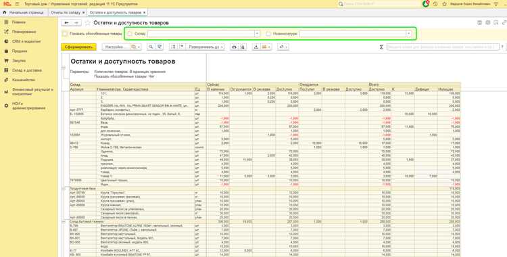The height and width of the screenshot is (257, 507).
Task: Click the global search magnifier icon
Action: tap(341, 4)
